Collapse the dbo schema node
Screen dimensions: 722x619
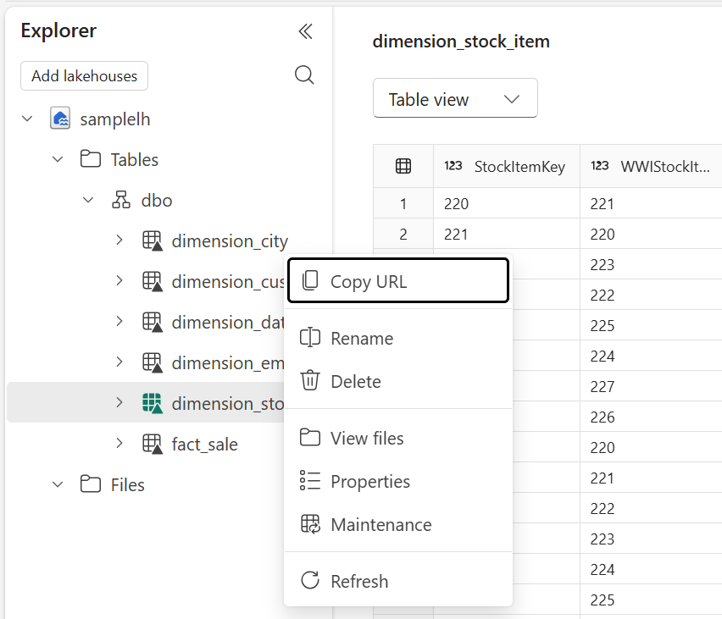coord(88,200)
